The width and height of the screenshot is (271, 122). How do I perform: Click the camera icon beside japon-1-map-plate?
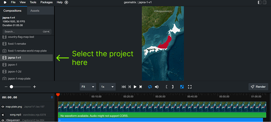[5, 79]
